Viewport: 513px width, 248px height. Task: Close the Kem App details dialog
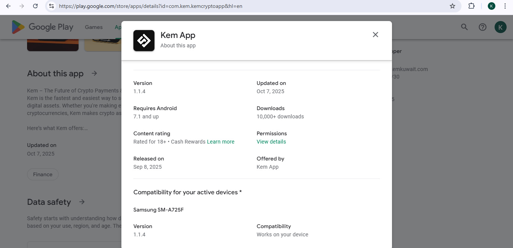[x=375, y=35]
